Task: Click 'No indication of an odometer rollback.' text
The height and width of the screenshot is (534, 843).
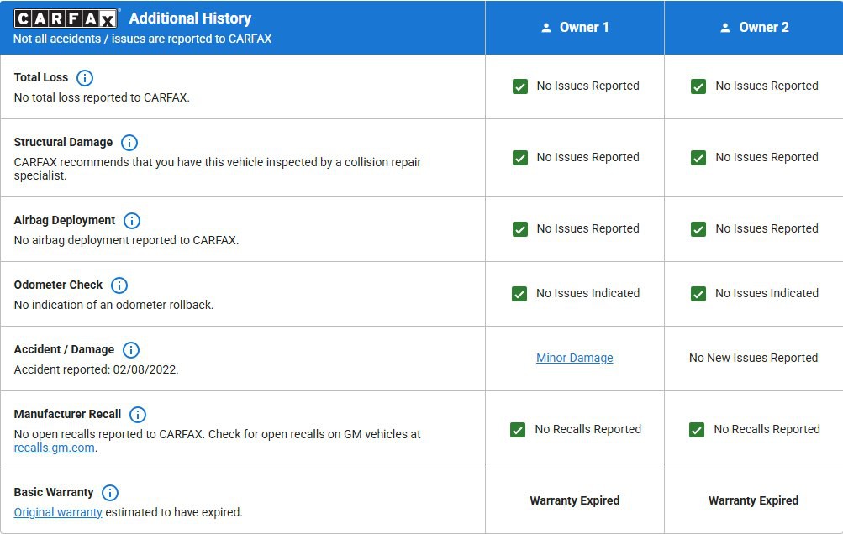Action: click(114, 305)
